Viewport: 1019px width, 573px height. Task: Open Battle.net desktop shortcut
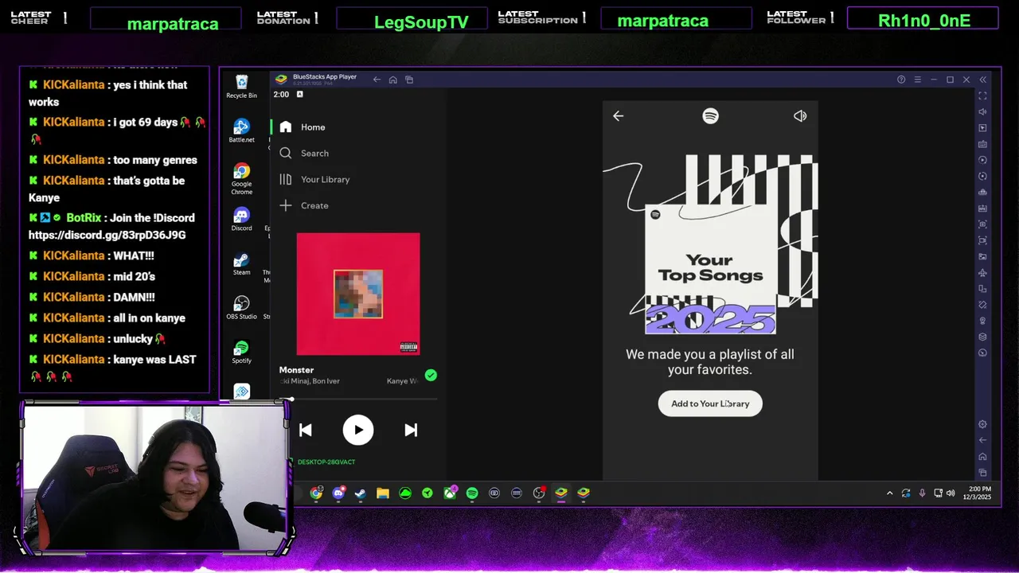(x=241, y=131)
